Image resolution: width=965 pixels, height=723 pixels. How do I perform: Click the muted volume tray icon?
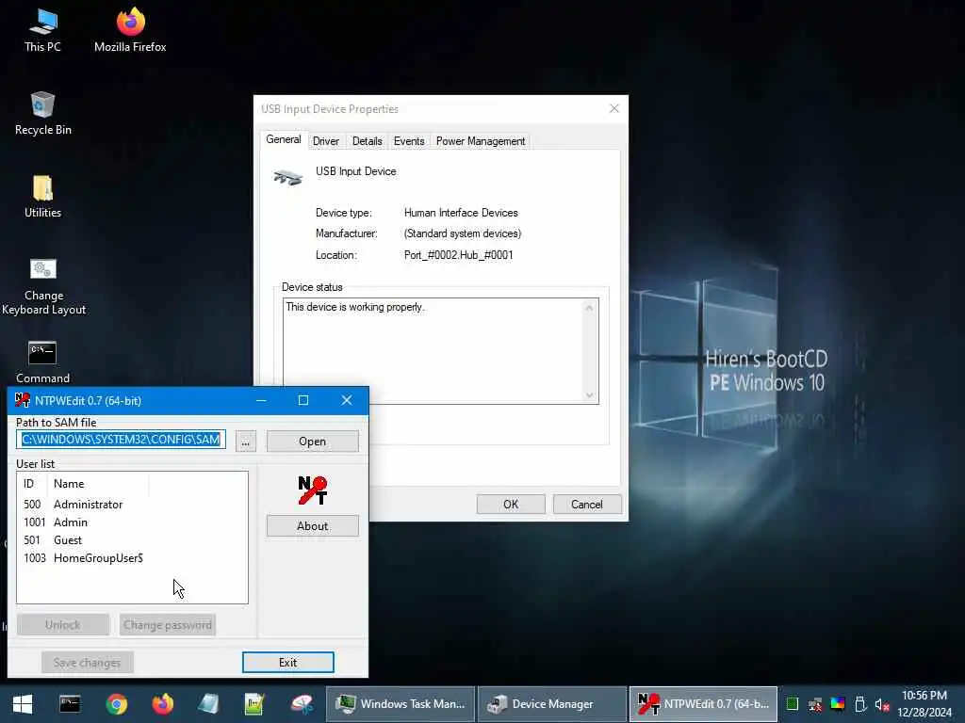click(x=882, y=704)
